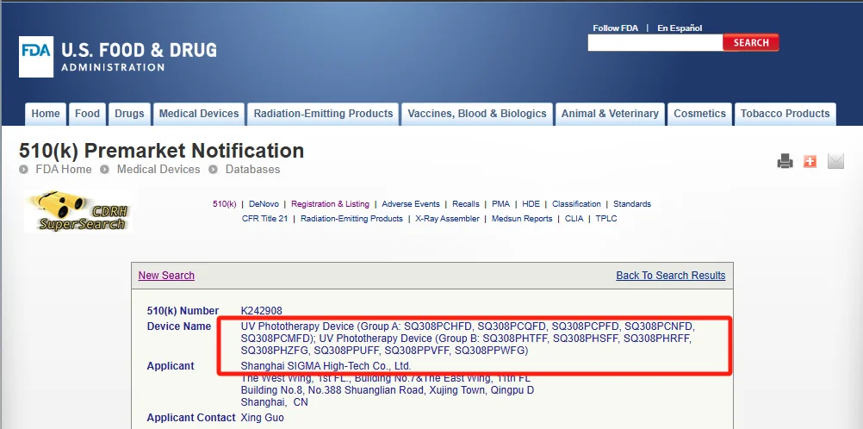Open the CDRH SuperSearch binoculars logo

click(78, 211)
